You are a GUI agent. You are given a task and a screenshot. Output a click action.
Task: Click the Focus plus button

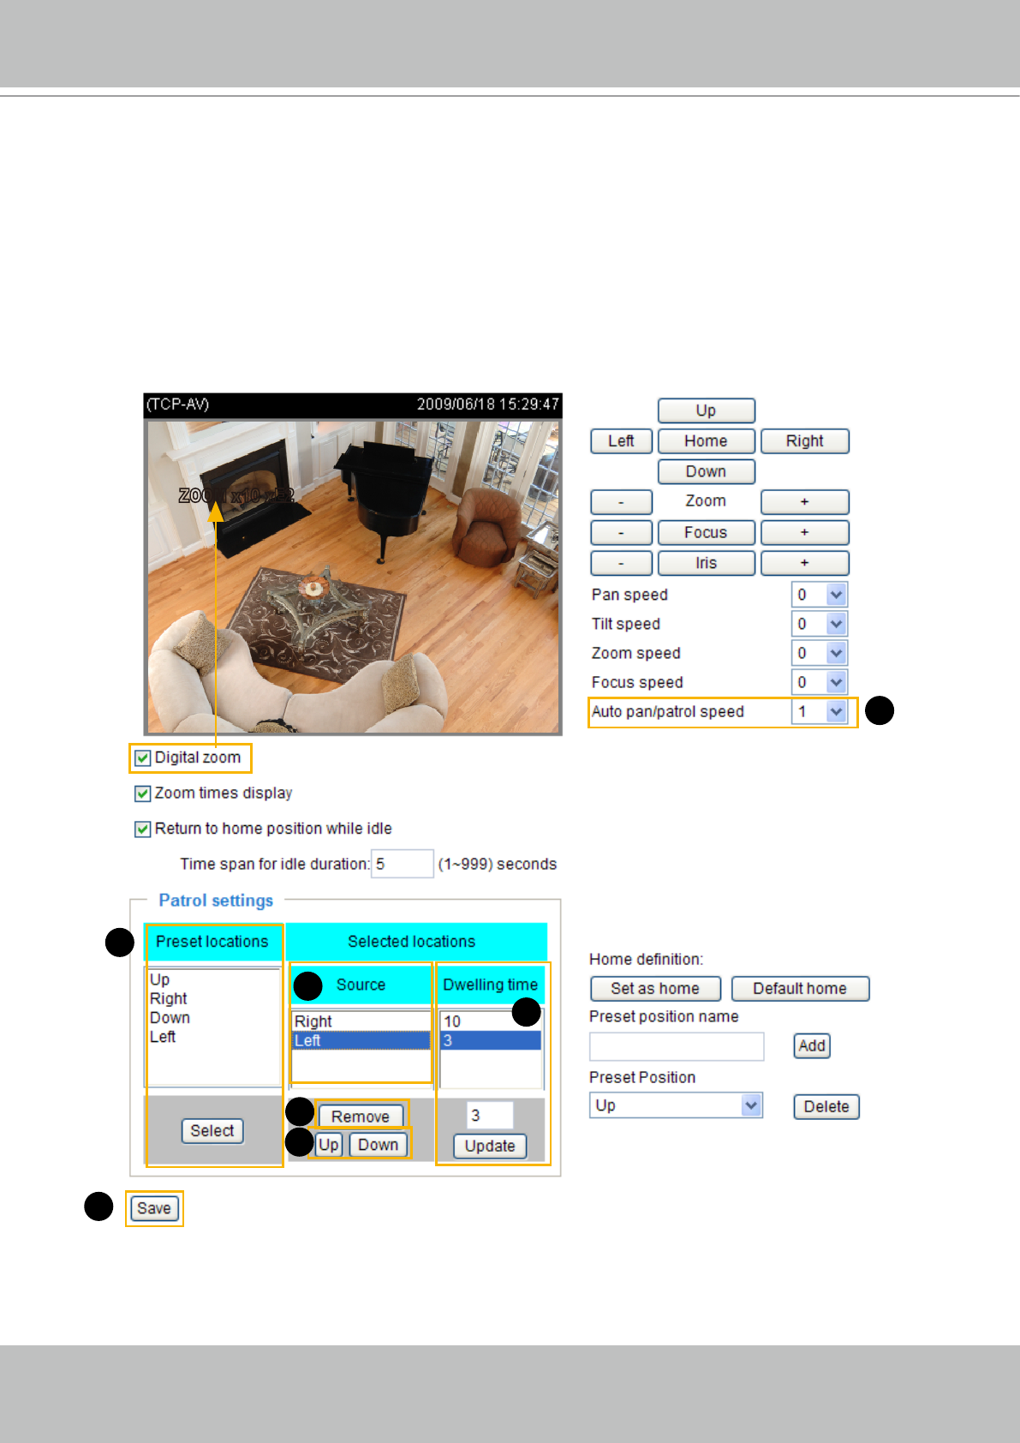[804, 532]
